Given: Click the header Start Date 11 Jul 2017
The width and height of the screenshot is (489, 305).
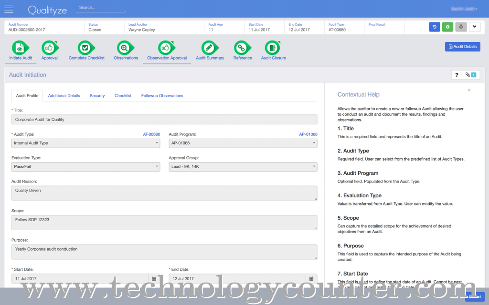Looking at the screenshot, I should [259, 30].
